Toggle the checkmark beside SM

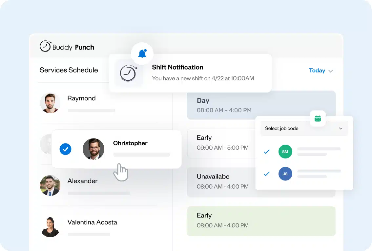pyautogui.click(x=267, y=152)
